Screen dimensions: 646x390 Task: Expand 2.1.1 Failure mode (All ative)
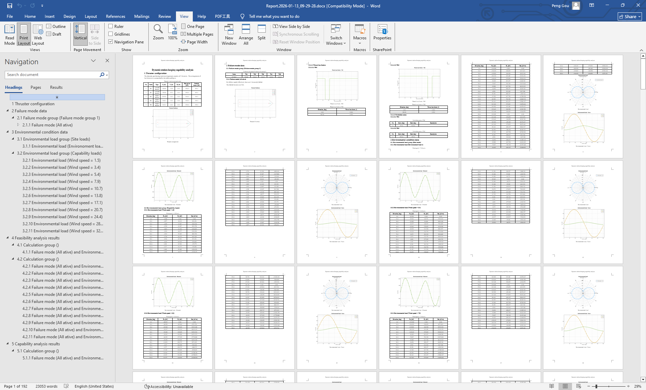tap(18, 125)
